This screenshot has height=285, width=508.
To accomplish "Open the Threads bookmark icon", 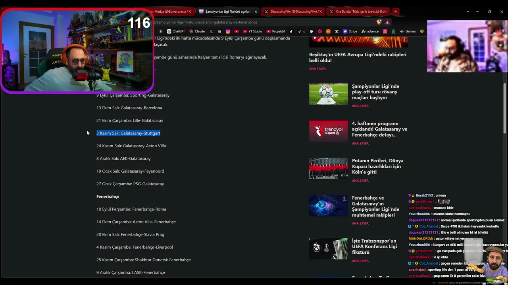I will 219,31.
